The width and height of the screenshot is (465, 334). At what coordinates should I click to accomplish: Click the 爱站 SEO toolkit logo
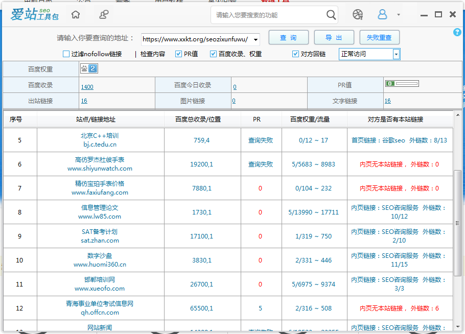(x=35, y=14)
